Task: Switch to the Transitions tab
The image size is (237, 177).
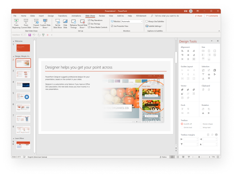Action: click(x=62, y=16)
